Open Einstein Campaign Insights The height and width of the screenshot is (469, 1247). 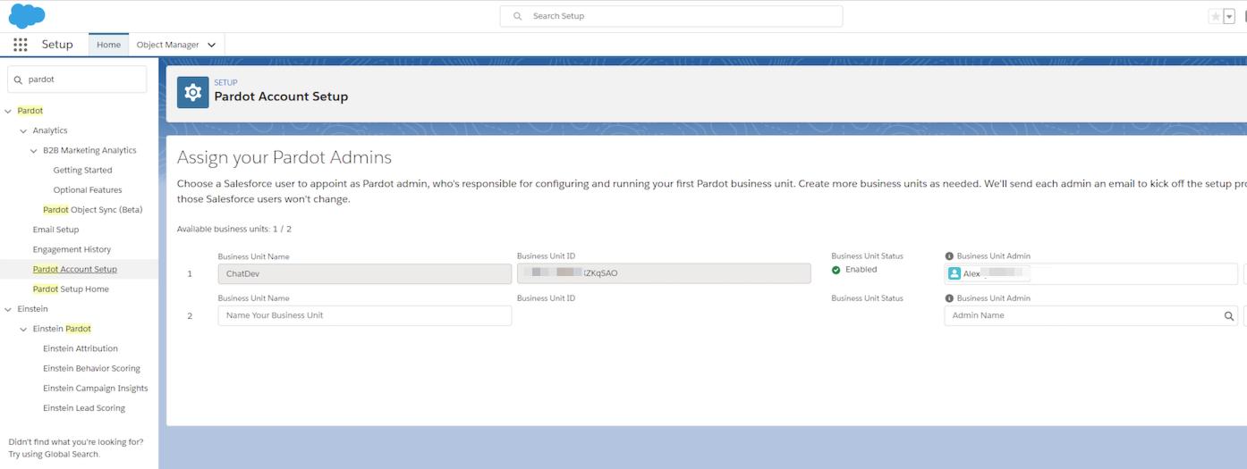coord(96,388)
